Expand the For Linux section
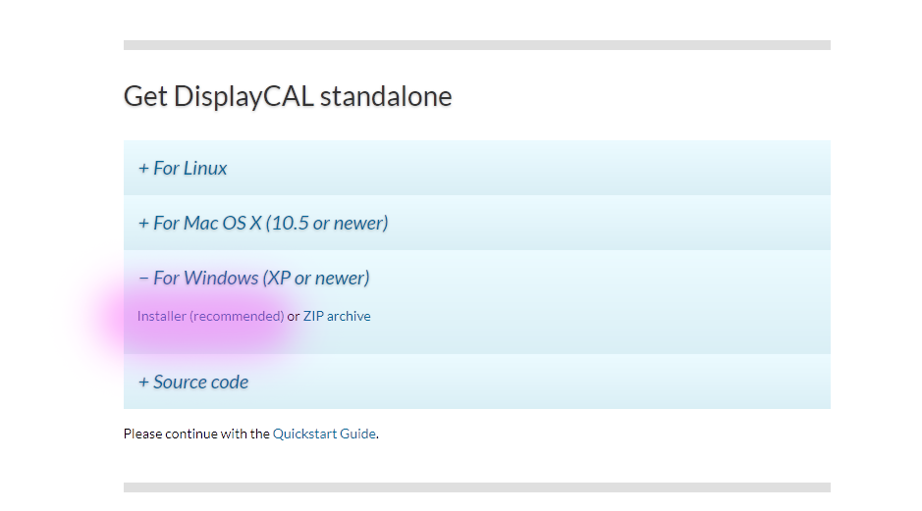 click(189, 169)
